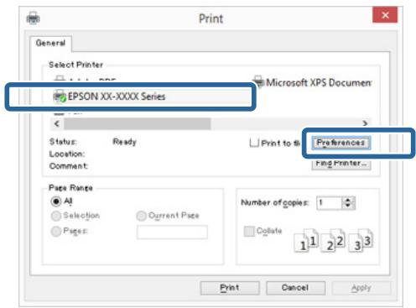The width and height of the screenshot is (416, 308).
Task: Click the Pages range input field
Action: [172, 232]
